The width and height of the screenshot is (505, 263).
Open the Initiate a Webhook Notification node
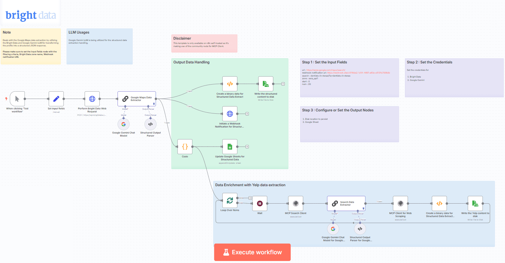(x=230, y=114)
